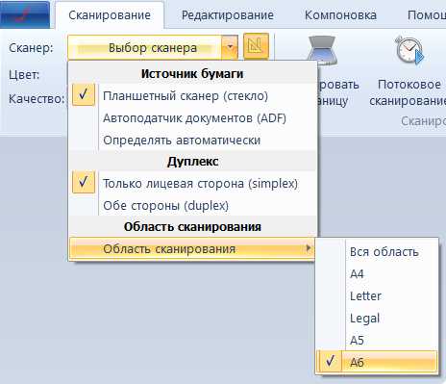Viewport: 446px width, 384px height.
Task: Select Legal scan area
Action: [x=377, y=318]
